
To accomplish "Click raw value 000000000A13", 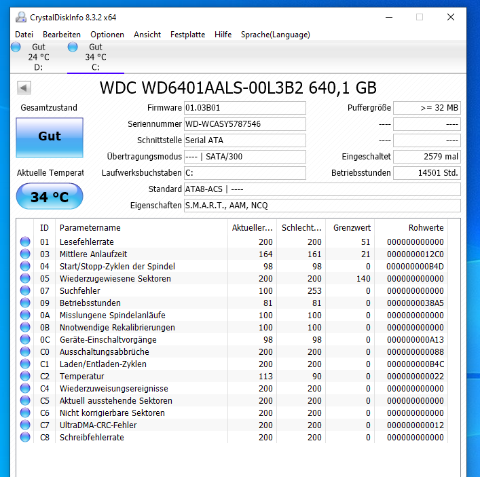I will click(x=415, y=340).
